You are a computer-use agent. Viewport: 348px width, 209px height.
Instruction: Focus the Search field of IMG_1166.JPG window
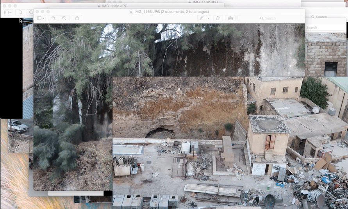click(x=270, y=18)
